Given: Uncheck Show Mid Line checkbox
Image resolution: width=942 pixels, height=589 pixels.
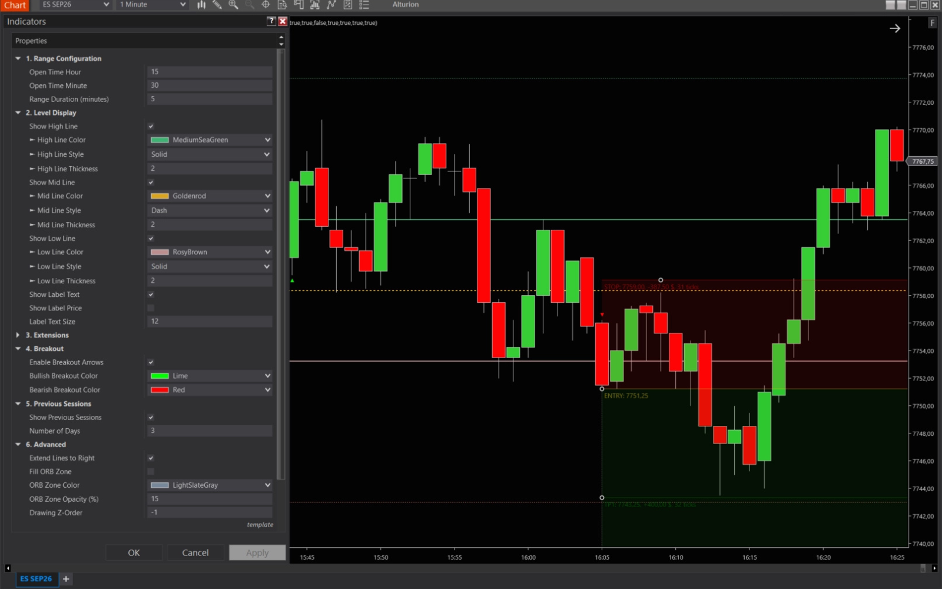Looking at the screenshot, I should 151,183.
